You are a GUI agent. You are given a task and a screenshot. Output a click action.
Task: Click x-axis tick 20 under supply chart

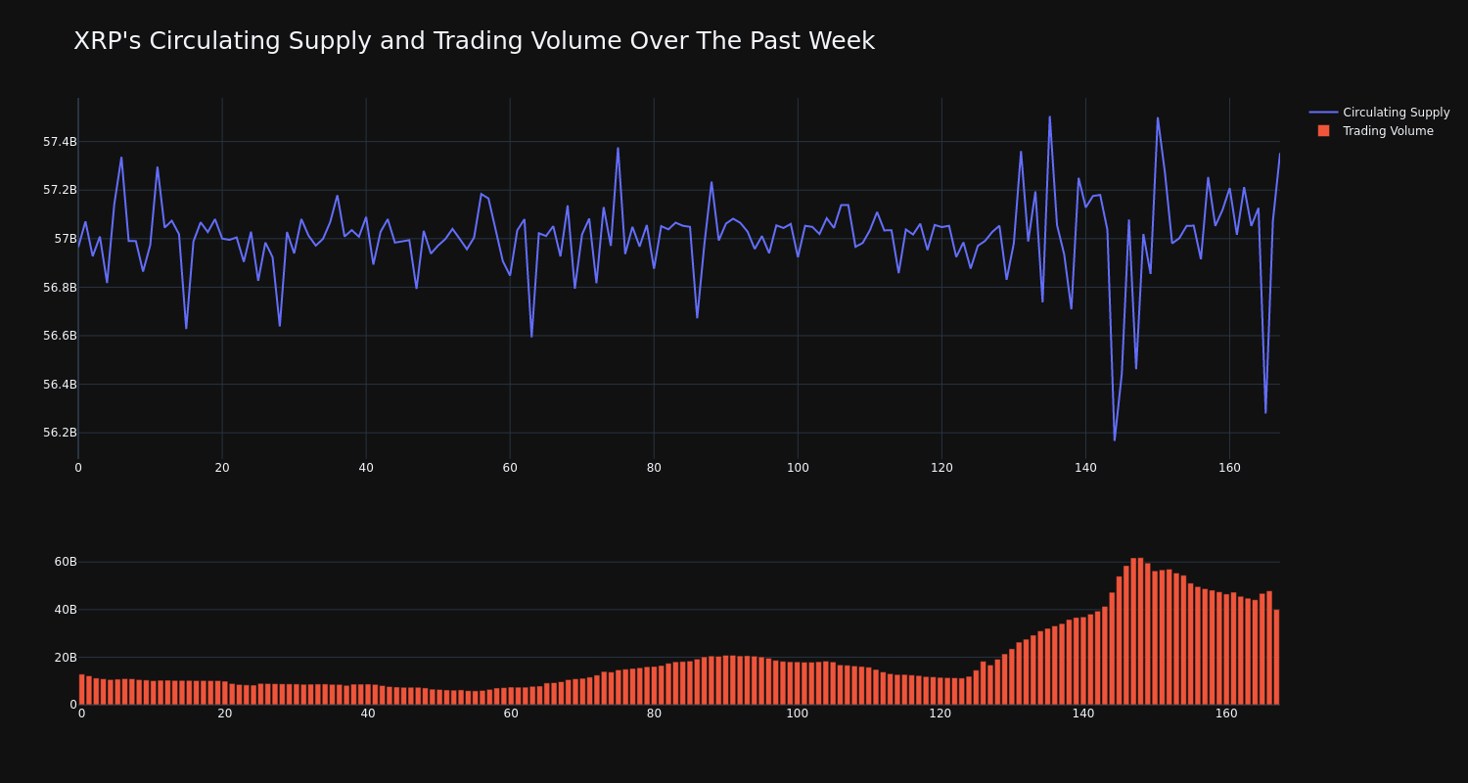[x=222, y=468]
